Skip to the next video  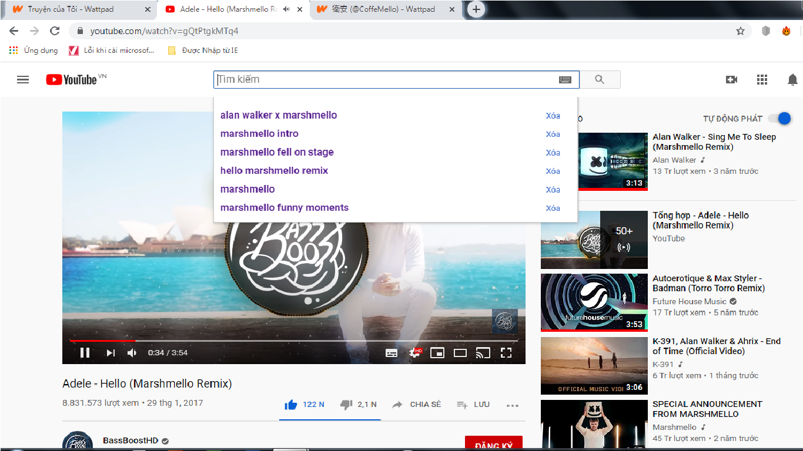tap(111, 352)
